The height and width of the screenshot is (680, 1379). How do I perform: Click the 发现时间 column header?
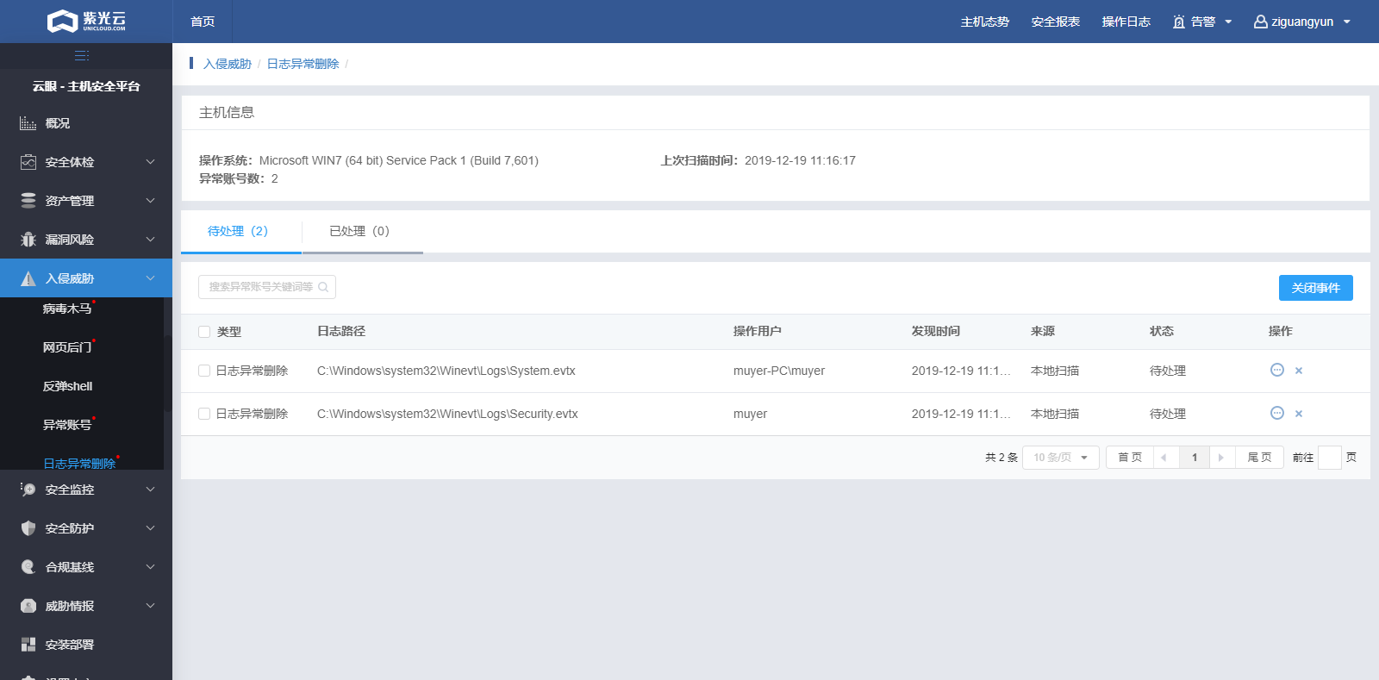[936, 331]
